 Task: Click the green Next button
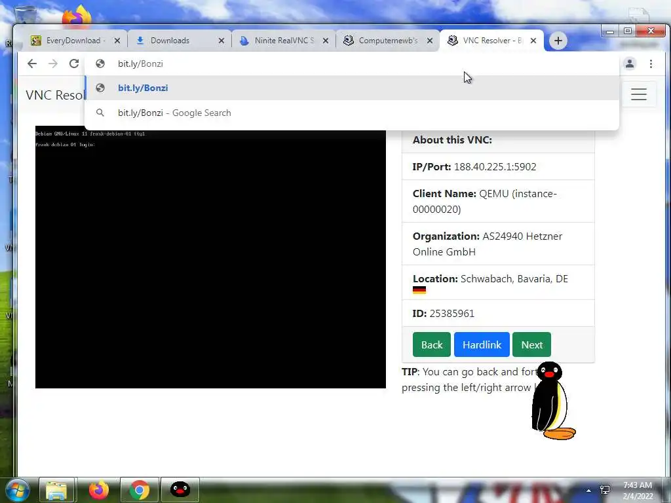click(x=531, y=345)
